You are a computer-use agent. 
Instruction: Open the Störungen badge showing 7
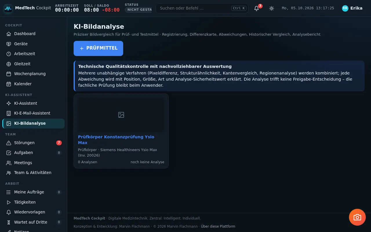[x=59, y=143]
